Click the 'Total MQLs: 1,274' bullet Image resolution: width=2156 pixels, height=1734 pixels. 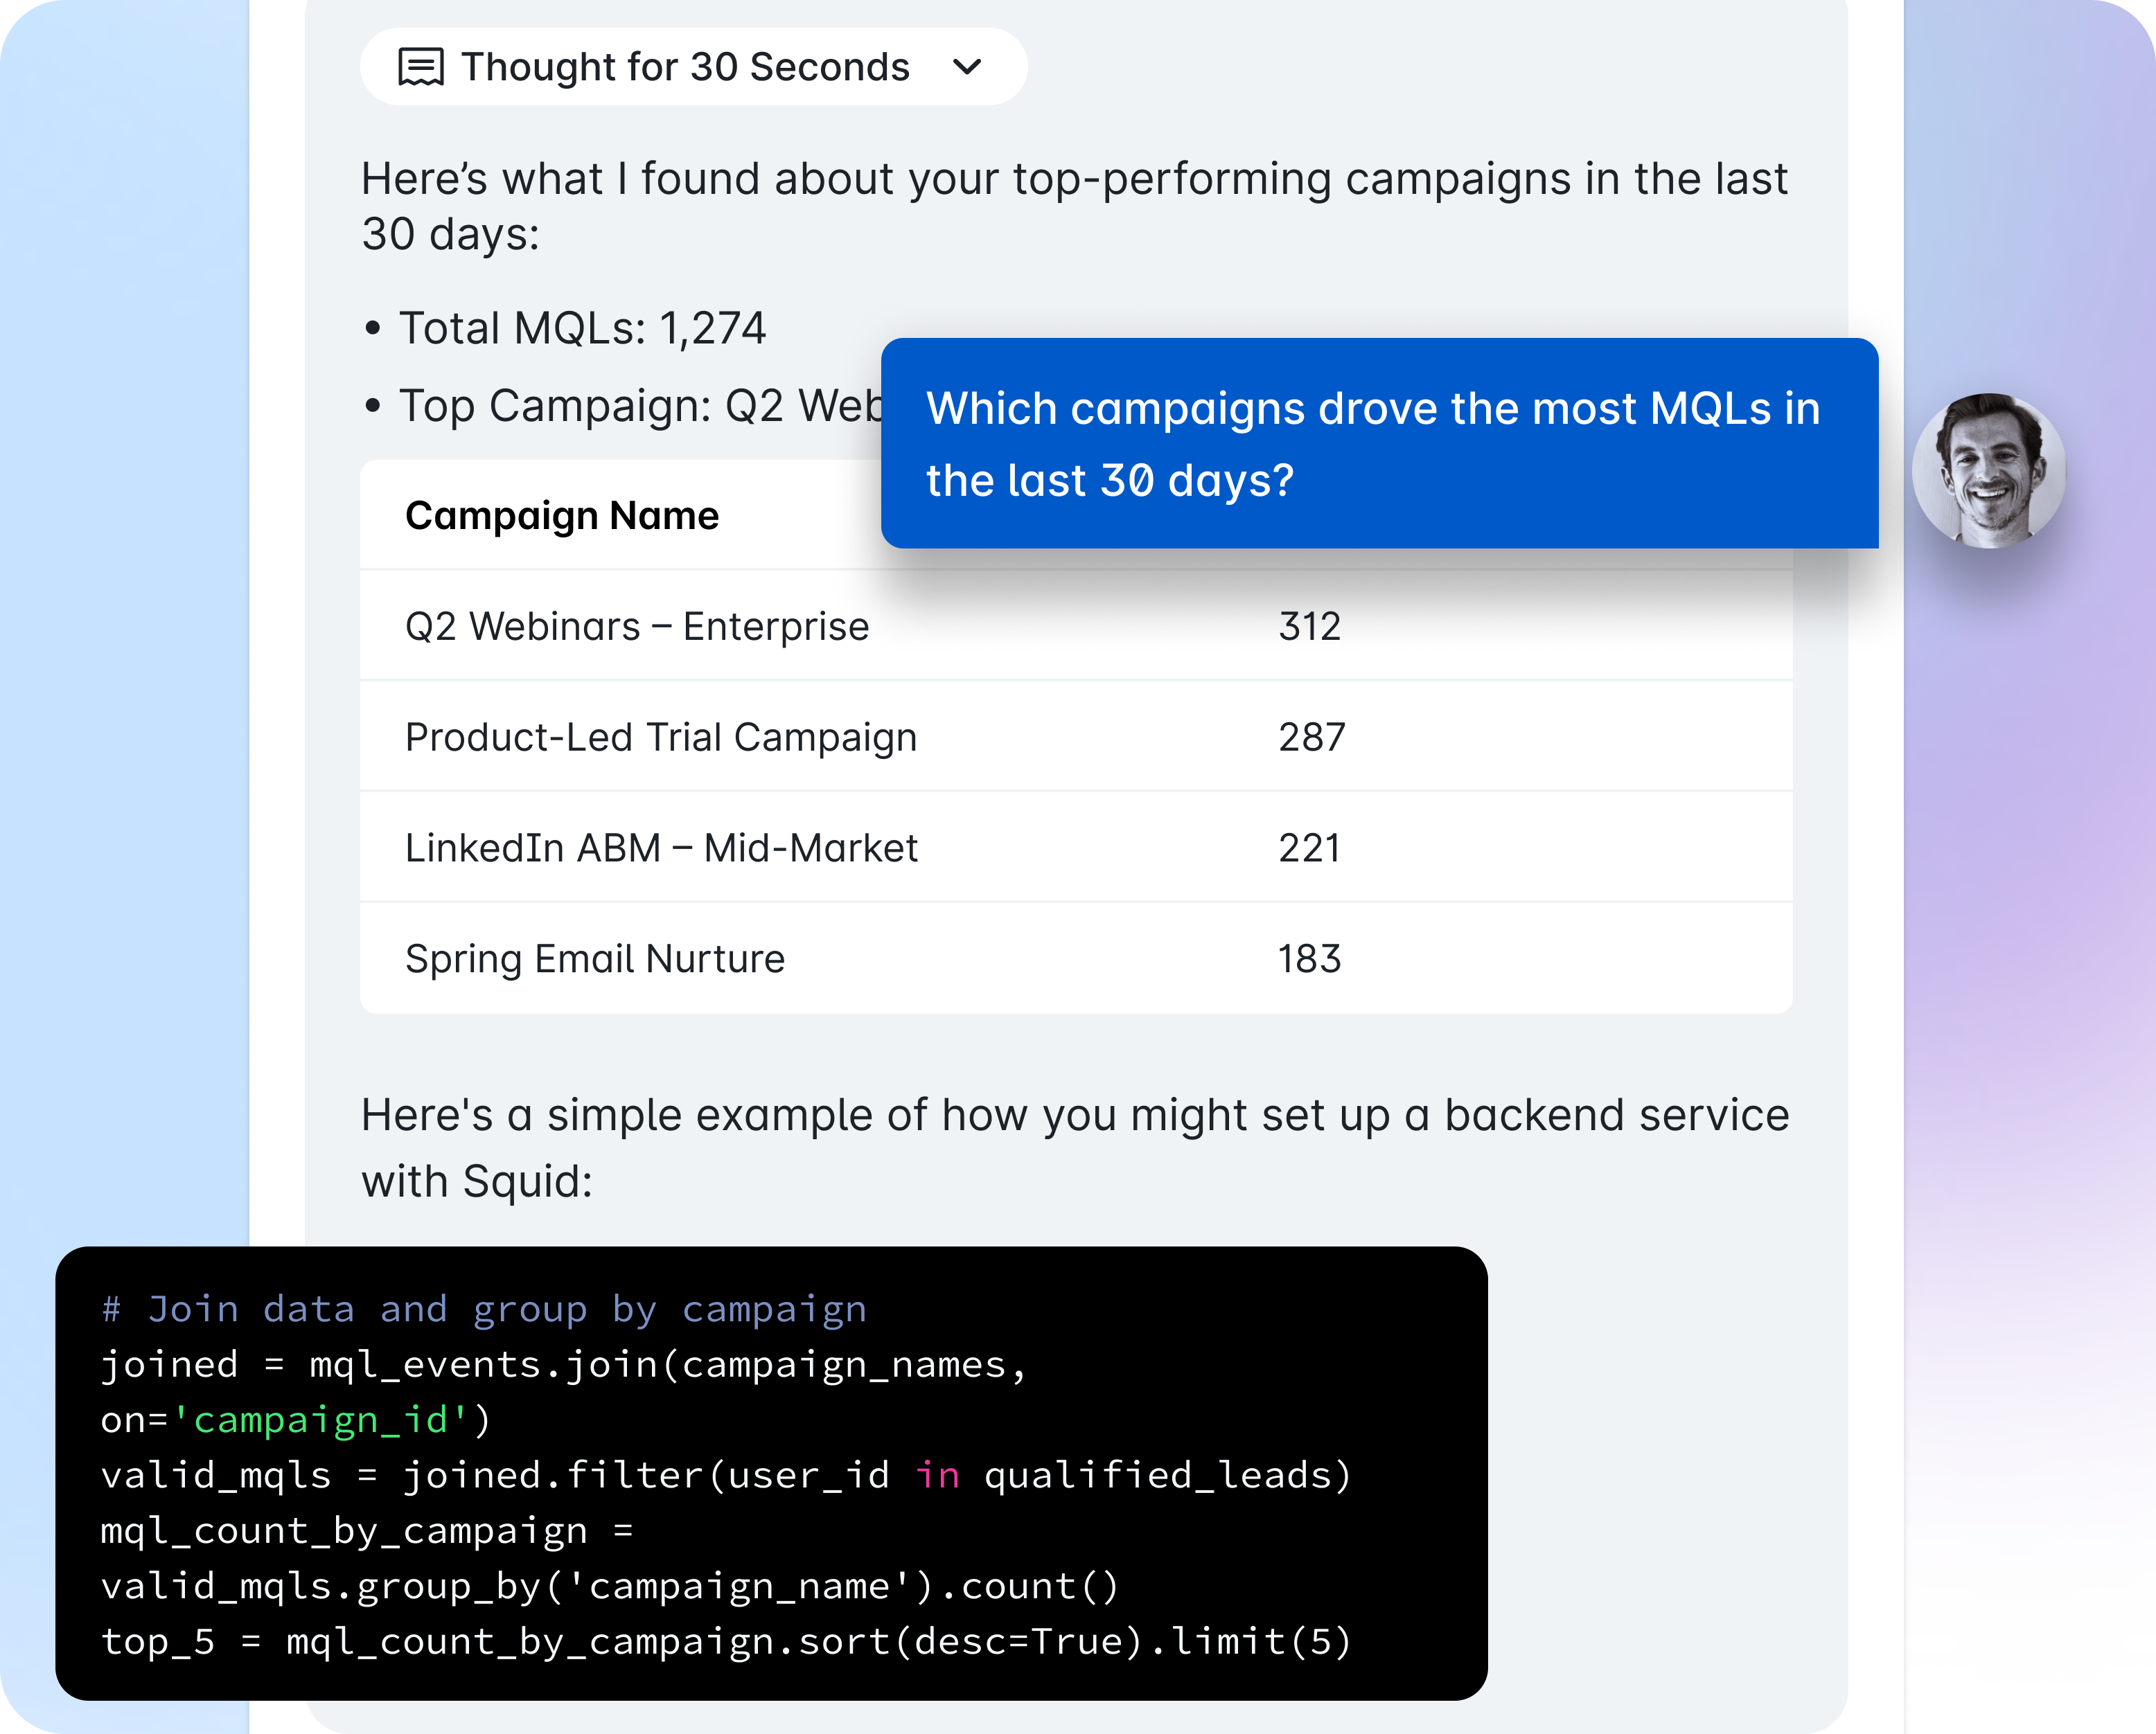[582, 329]
